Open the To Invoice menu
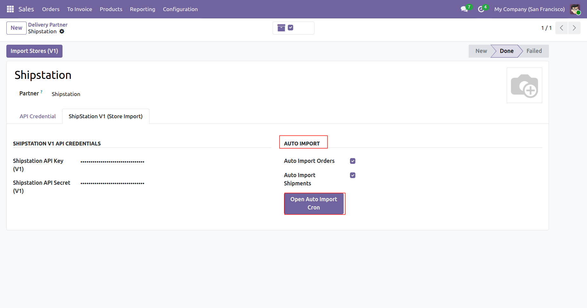This screenshot has height=308, width=587. (80, 9)
